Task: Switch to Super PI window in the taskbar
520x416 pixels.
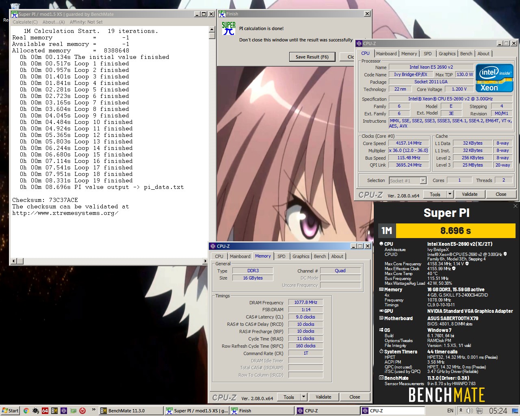Action: tap(197, 411)
